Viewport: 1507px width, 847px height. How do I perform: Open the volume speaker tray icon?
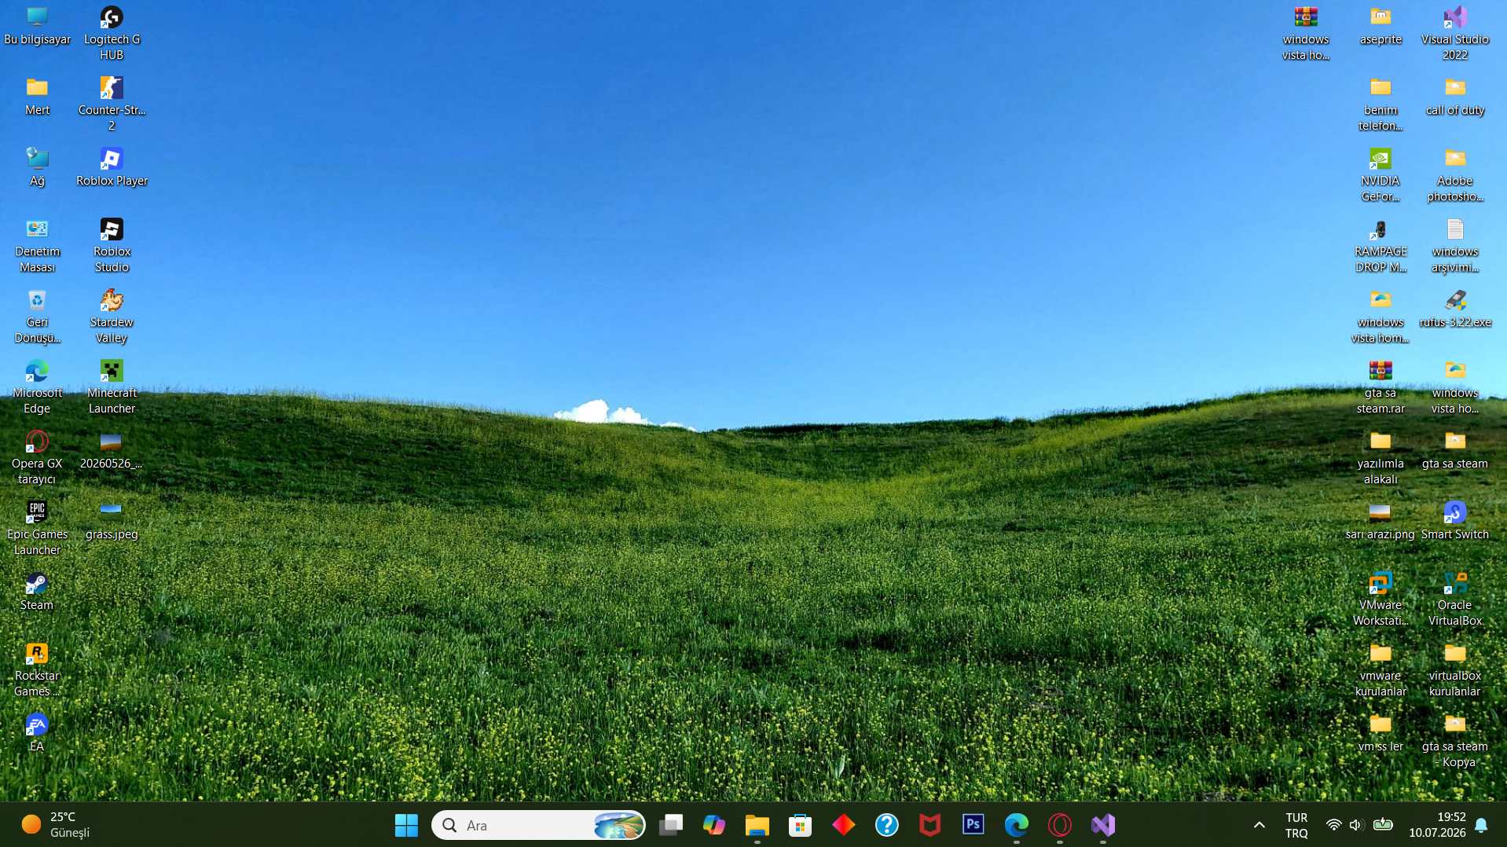pyautogui.click(x=1356, y=825)
